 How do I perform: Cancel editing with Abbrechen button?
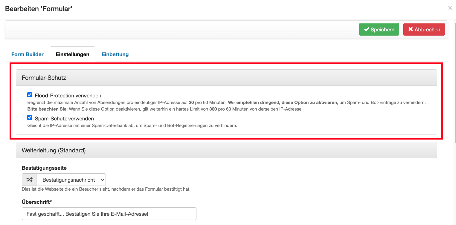click(x=424, y=30)
